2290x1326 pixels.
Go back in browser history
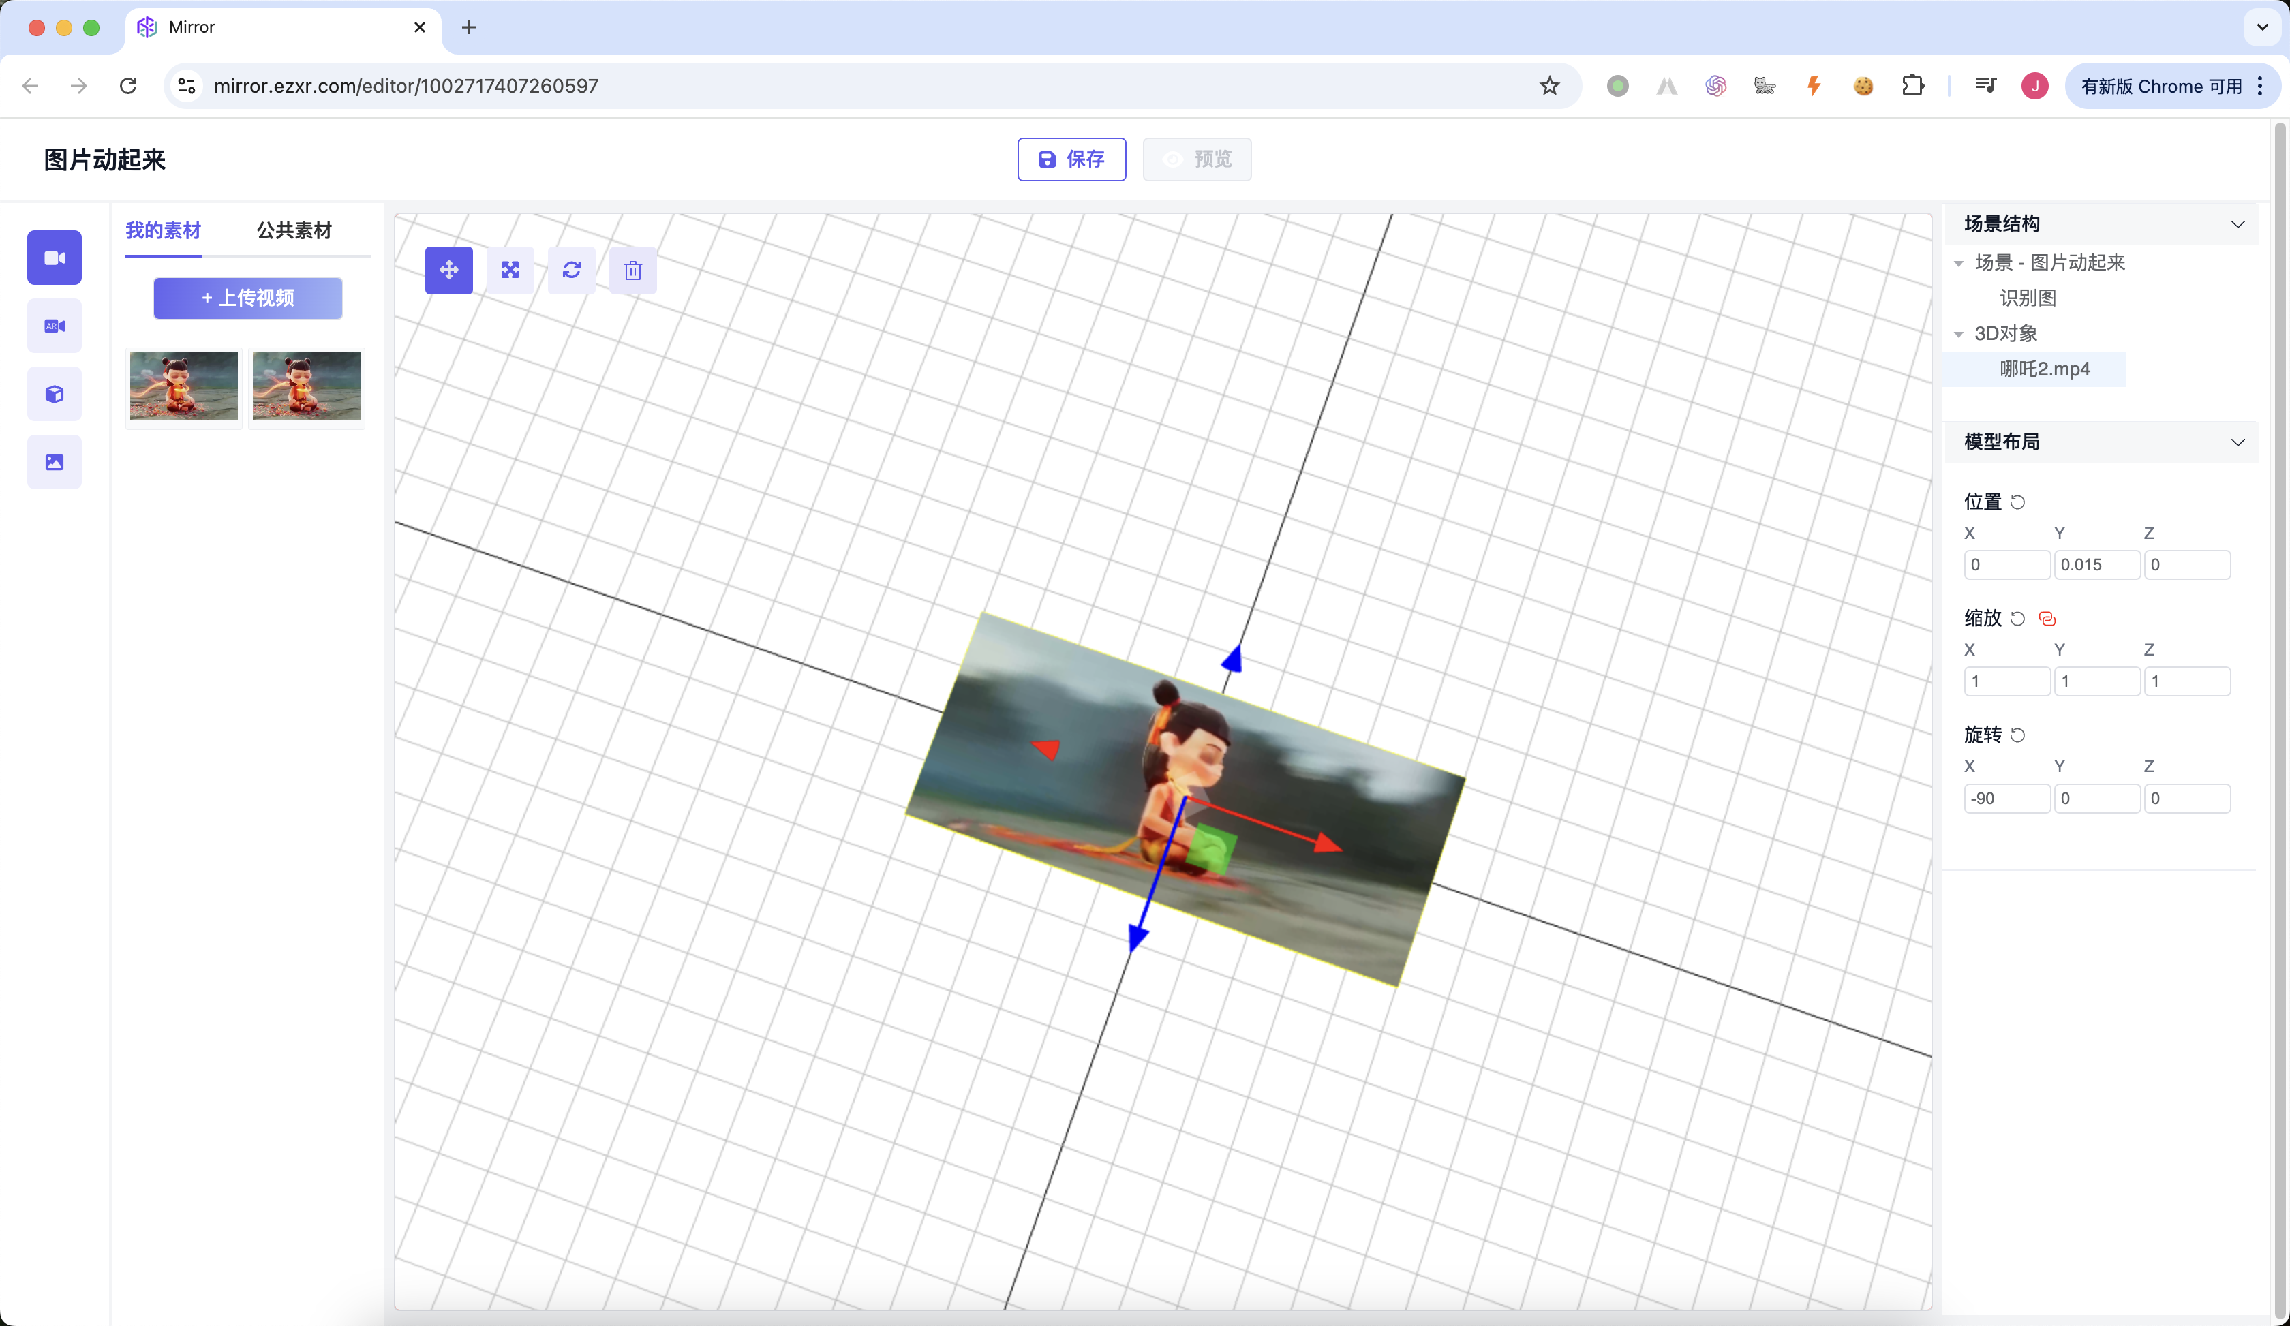point(30,87)
